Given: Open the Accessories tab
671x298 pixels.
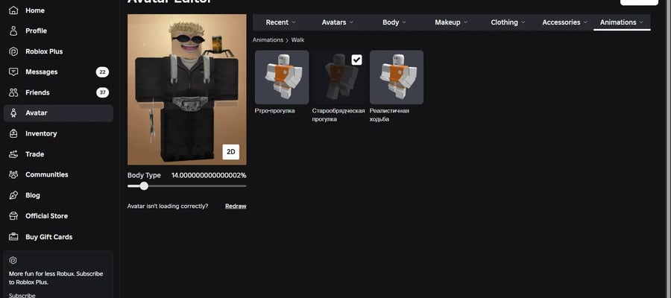Looking at the screenshot, I should pyautogui.click(x=565, y=22).
